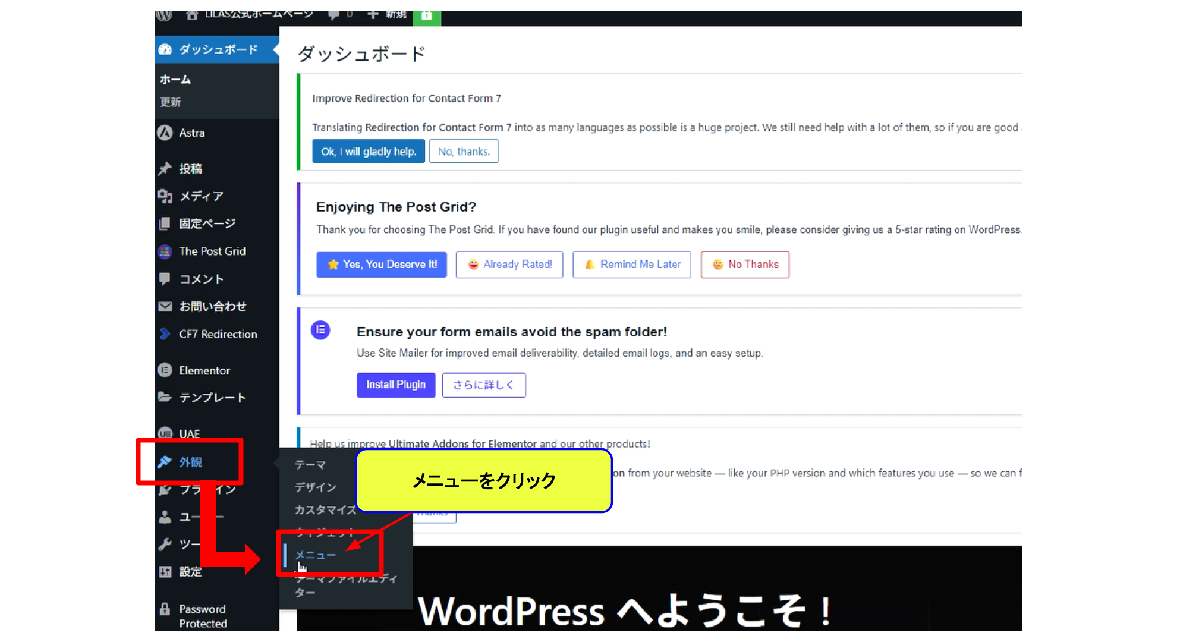
Task: Open the Astra menu label
Action: tap(192, 133)
